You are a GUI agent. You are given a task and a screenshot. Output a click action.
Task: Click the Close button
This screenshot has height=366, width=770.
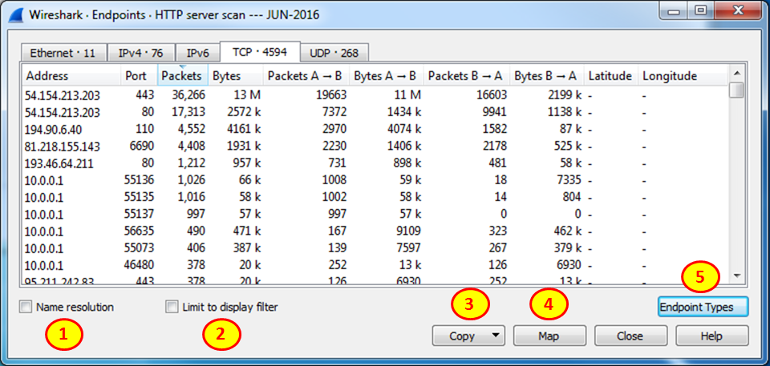pyautogui.click(x=630, y=336)
